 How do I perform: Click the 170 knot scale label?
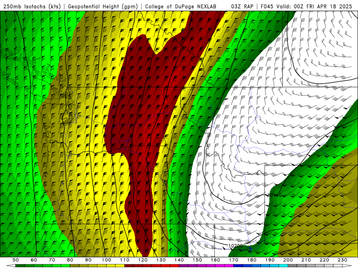point(234,260)
